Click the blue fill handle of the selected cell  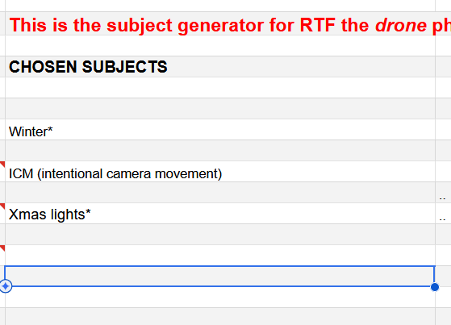click(435, 287)
